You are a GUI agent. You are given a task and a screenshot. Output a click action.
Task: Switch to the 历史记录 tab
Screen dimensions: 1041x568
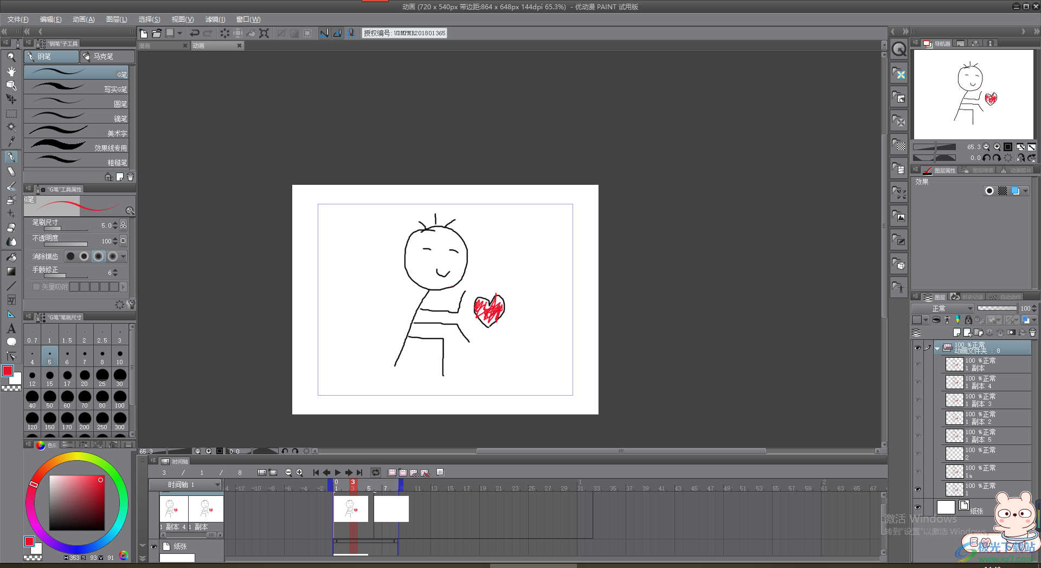tap(967, 297)
